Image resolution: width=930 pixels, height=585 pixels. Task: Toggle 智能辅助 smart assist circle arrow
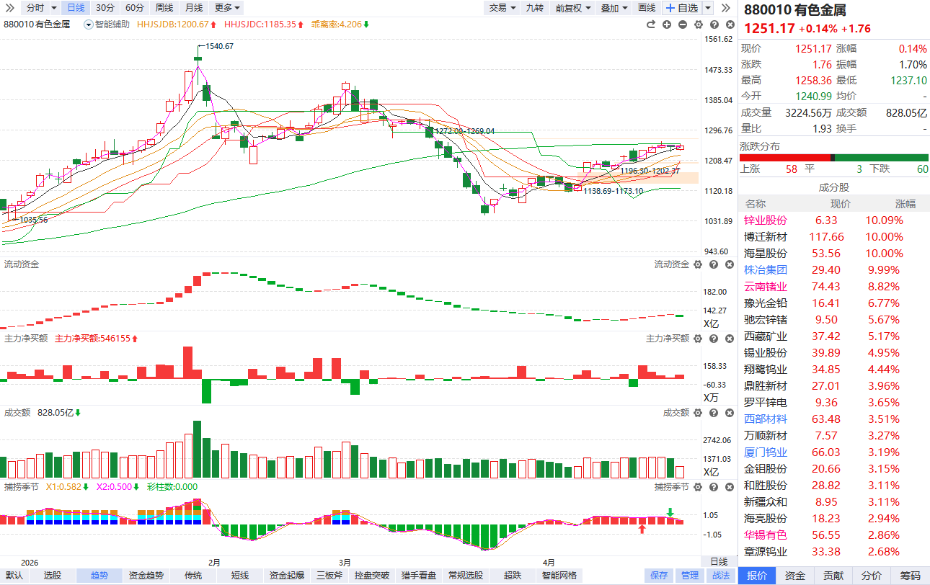click(x=89, y=24)
